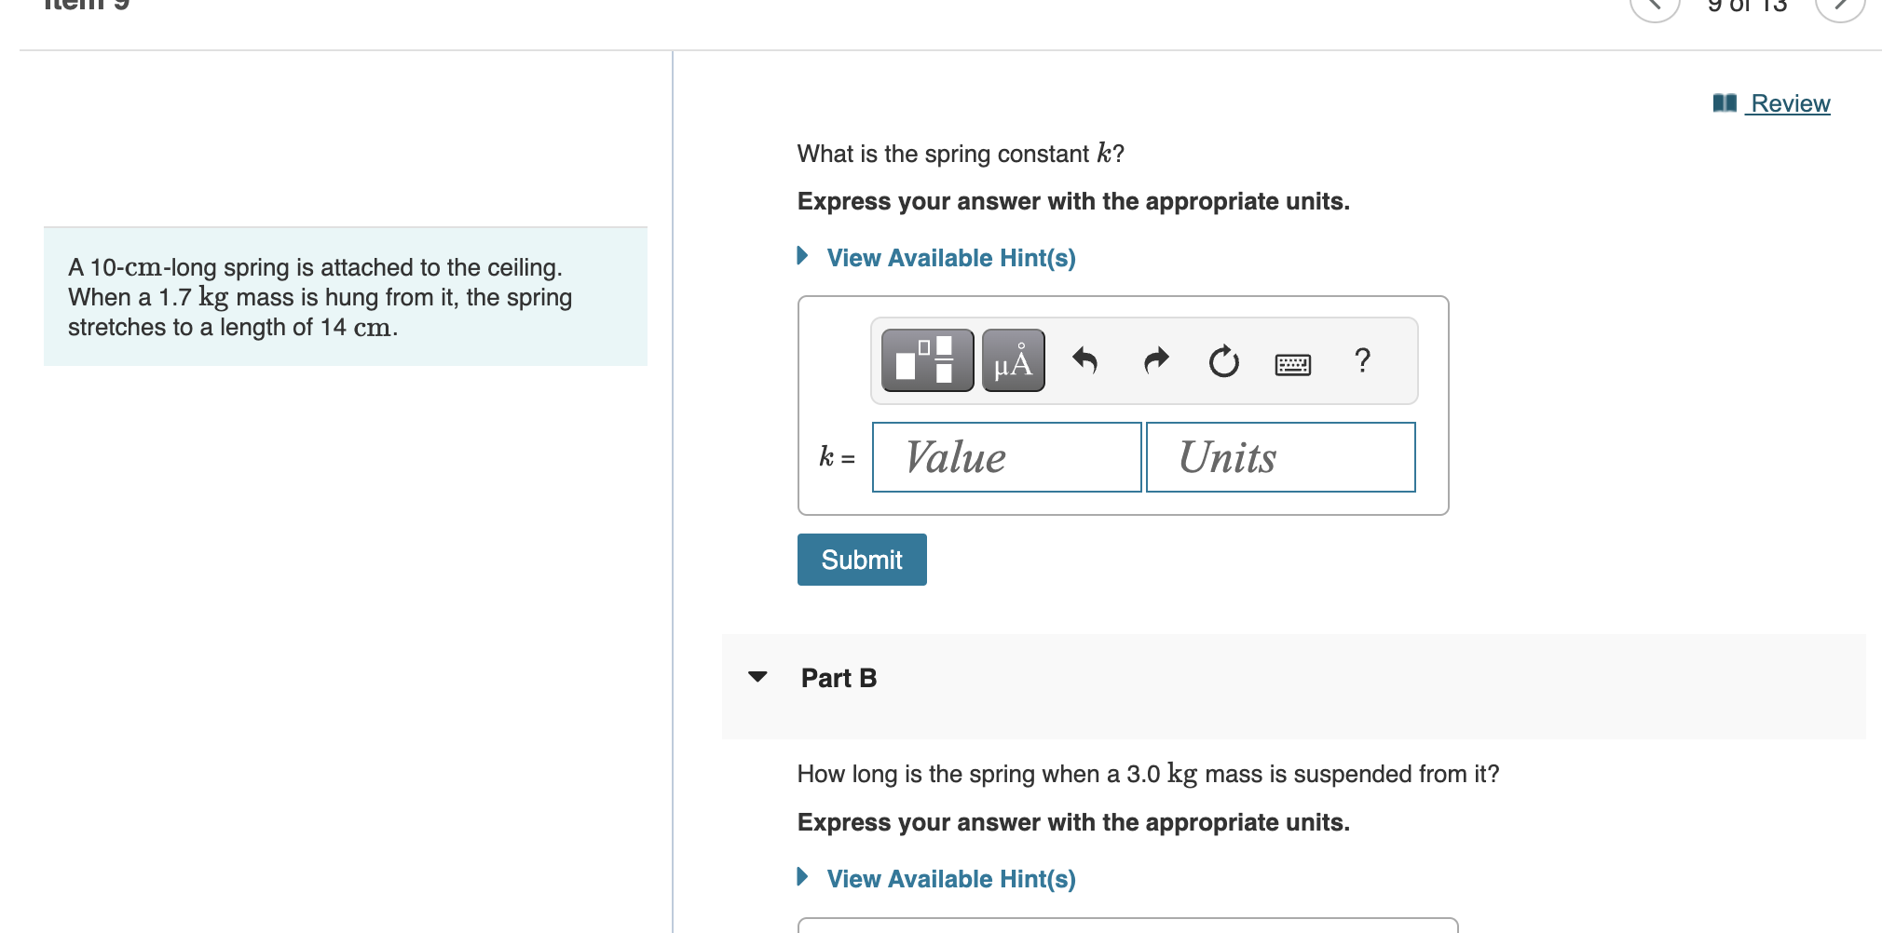The width and height of the screenshot is (1882, 933).
Task: Click inside the Value input field
Action: point(1006,456)
